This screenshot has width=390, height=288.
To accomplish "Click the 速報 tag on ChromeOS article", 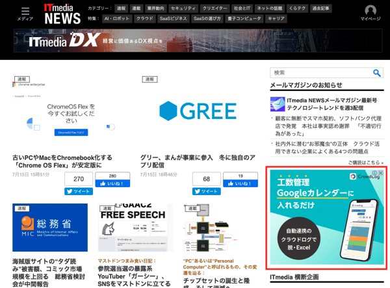I will pyautogui.click(x=22, y=79).
